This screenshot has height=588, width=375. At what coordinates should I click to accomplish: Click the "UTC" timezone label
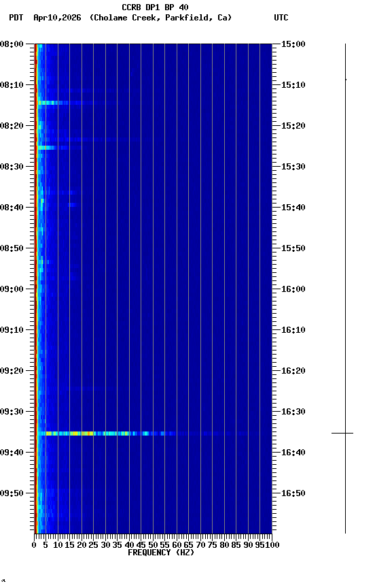(x=281, y=18)
